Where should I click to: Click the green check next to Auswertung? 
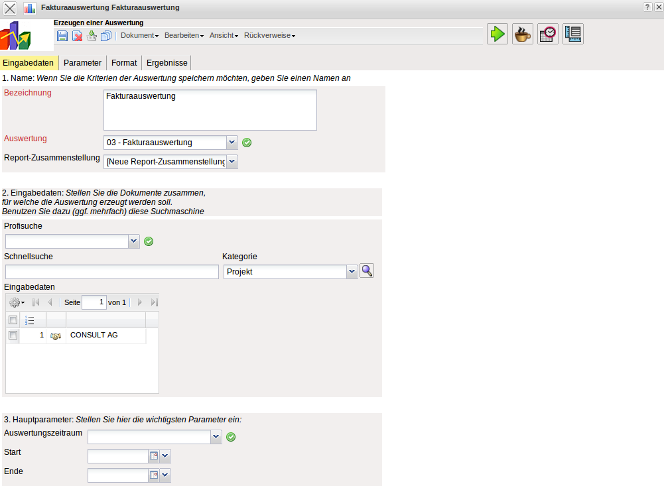(247, 143)
